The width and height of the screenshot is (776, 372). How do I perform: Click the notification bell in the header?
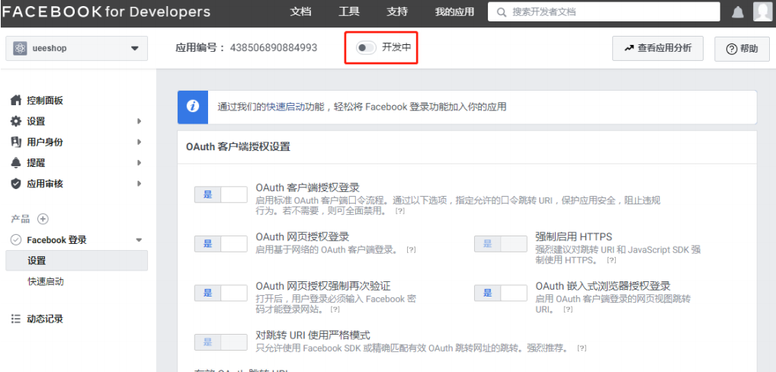[x=737, y=12]
